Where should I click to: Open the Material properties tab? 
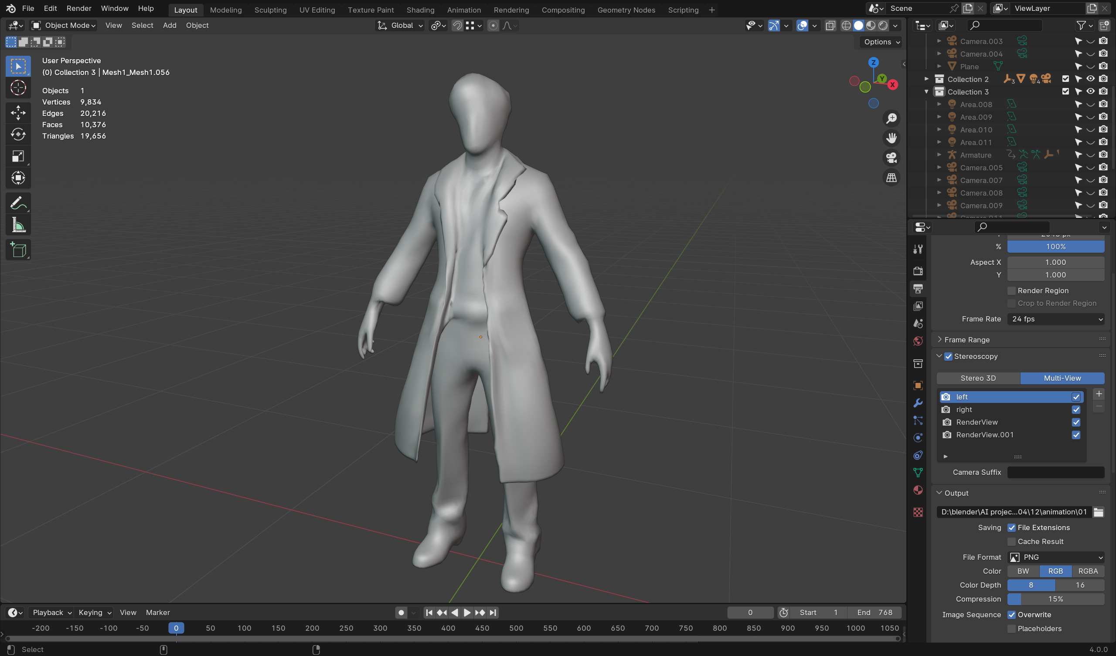[x=918, y=490]
